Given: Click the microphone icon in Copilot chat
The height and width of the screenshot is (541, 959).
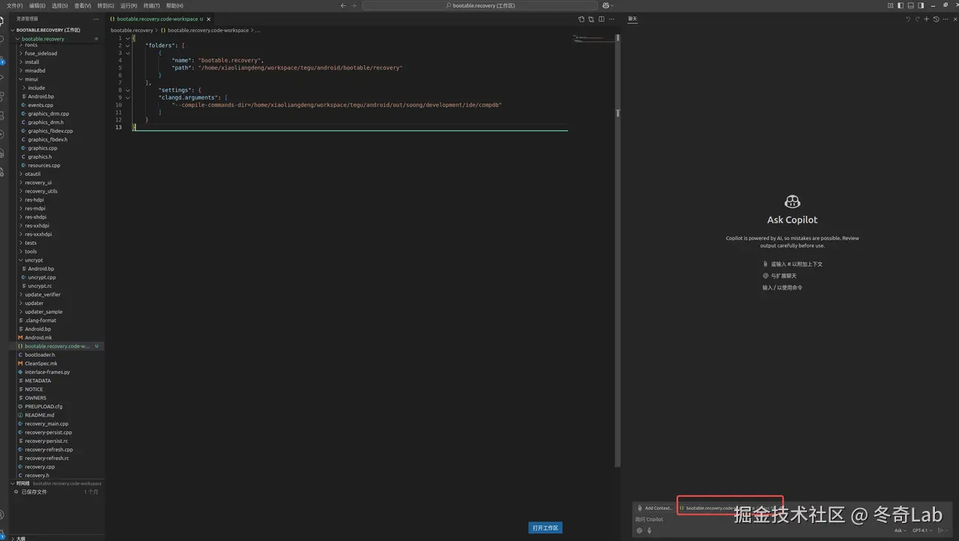Looking at the screenshot, I should (x=649, y=531).
